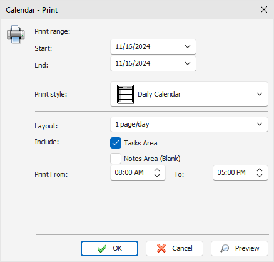274x262 pixels.
Task: Click the Calendar - Print title text
Action: (x=32, y=10)
